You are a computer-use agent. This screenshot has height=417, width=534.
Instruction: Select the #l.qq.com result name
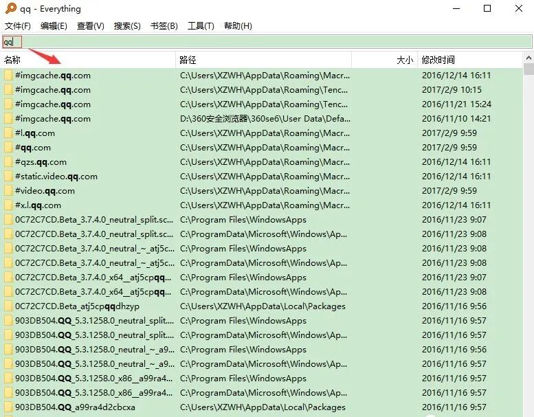tap(35, 133)
